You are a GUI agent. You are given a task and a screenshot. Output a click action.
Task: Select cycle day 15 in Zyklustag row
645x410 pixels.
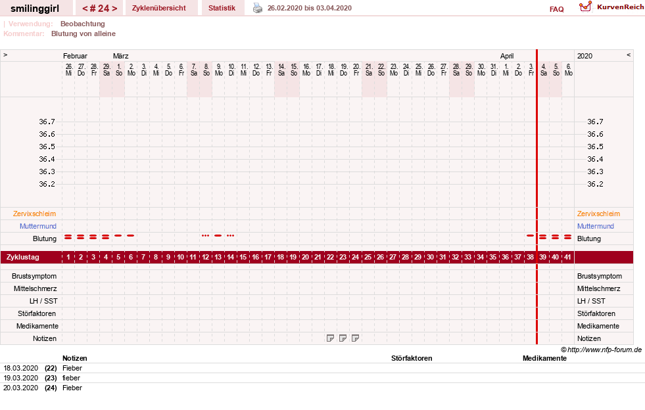(x=243, y=257)
